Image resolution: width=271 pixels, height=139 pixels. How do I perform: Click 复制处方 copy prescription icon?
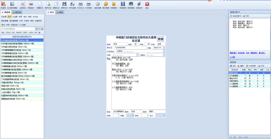(x=56, y=5)
